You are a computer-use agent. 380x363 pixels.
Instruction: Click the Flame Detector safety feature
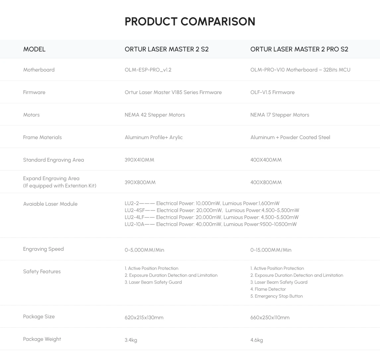pos(268,289)
